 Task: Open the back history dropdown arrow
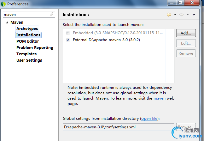[175, 15]
